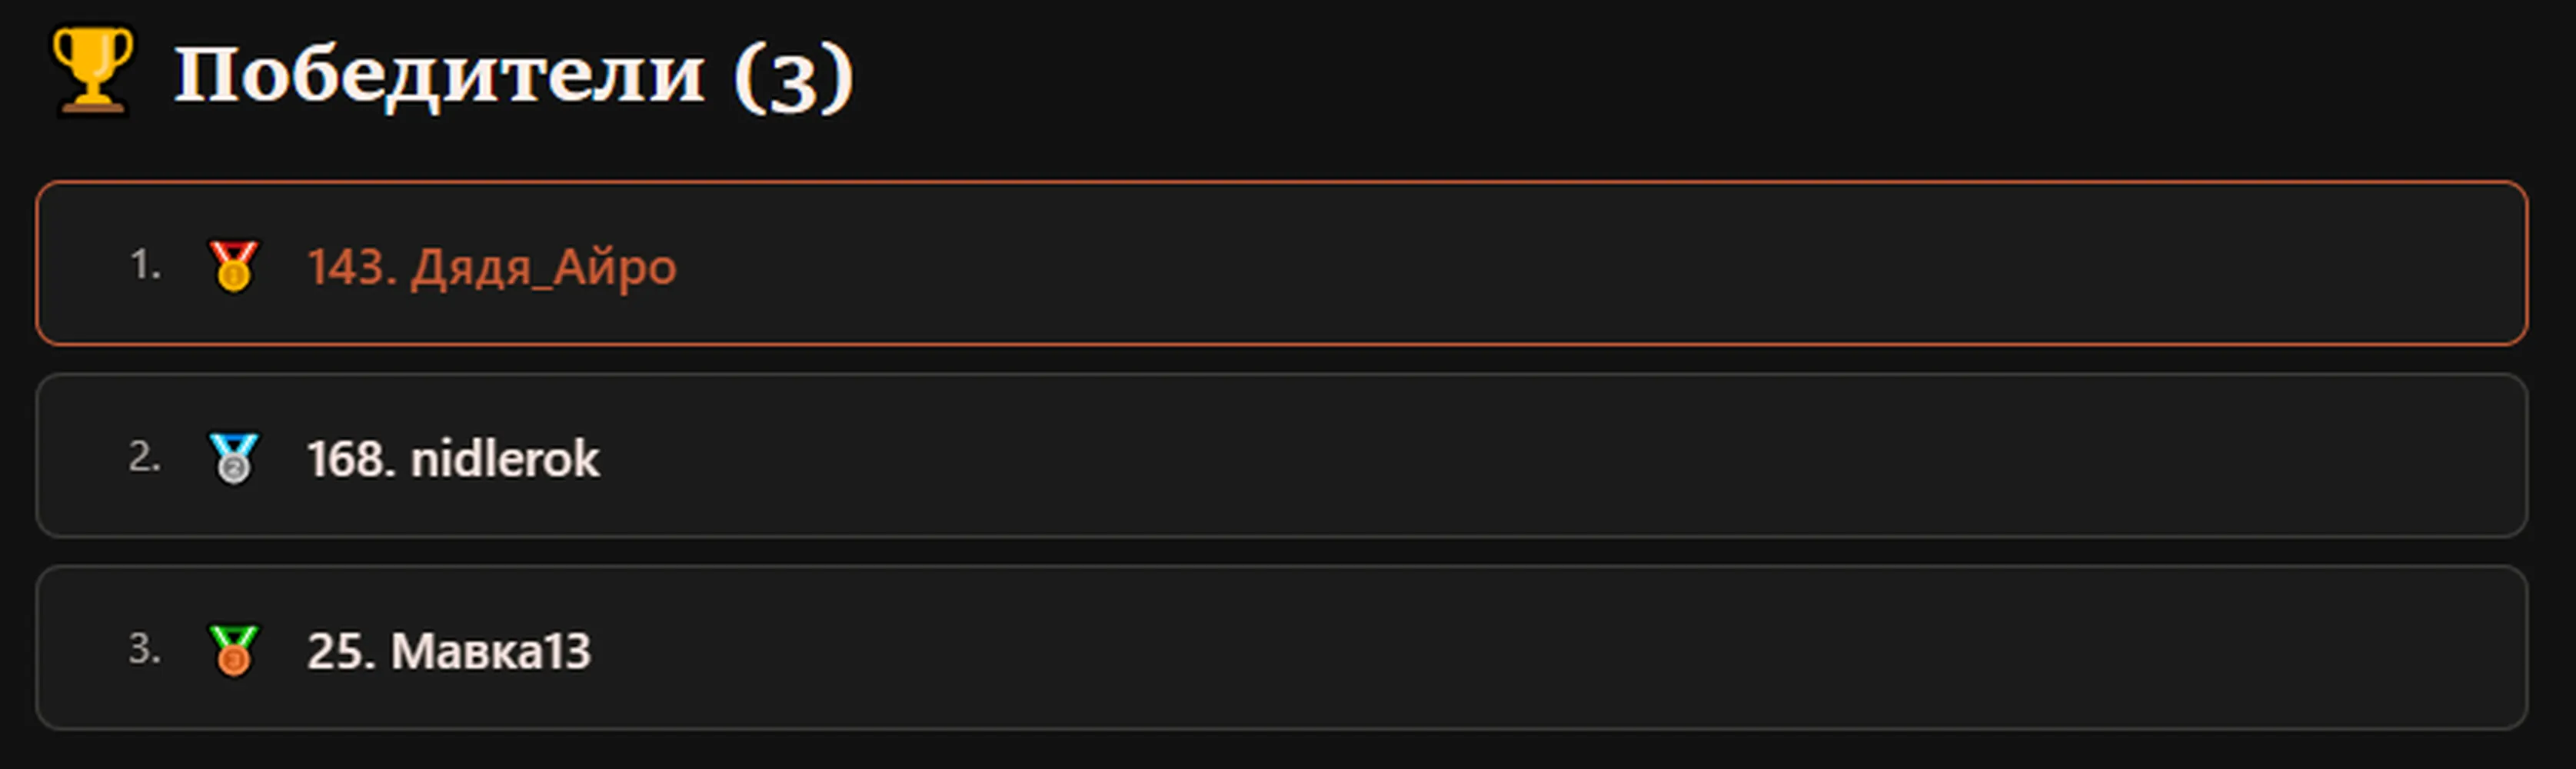
Task: Click the golden trophy icon
Action: (92, 70)
